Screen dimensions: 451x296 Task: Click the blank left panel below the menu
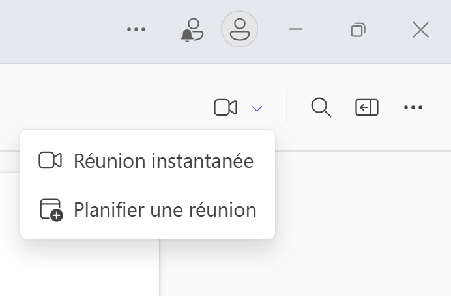[78, 270]
